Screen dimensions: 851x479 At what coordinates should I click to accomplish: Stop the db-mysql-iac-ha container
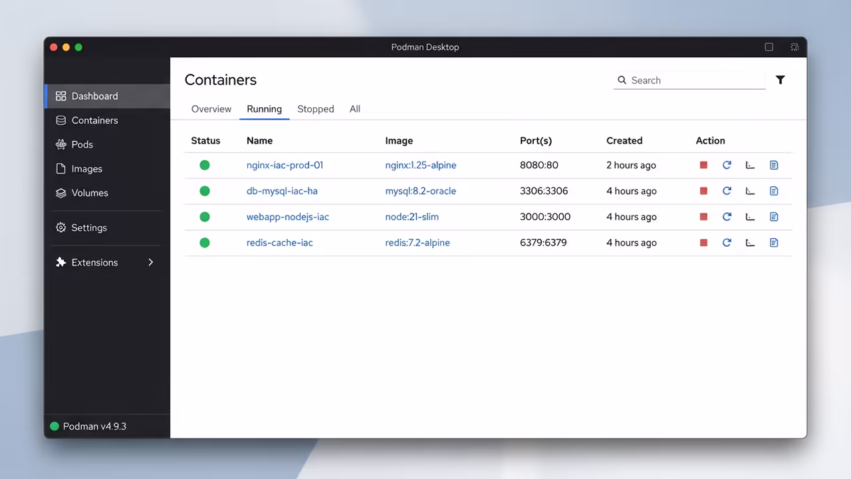(703, 191)
